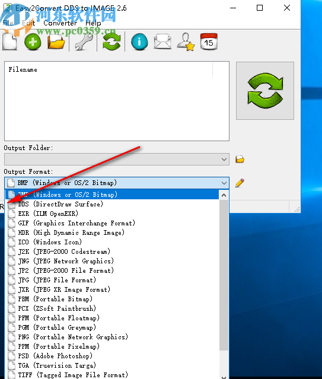The width and height of the screenshot is (322, 379).
Task: Maximize the Easy2Convert window
Action: pyautogui.click(x=260, y=8)
